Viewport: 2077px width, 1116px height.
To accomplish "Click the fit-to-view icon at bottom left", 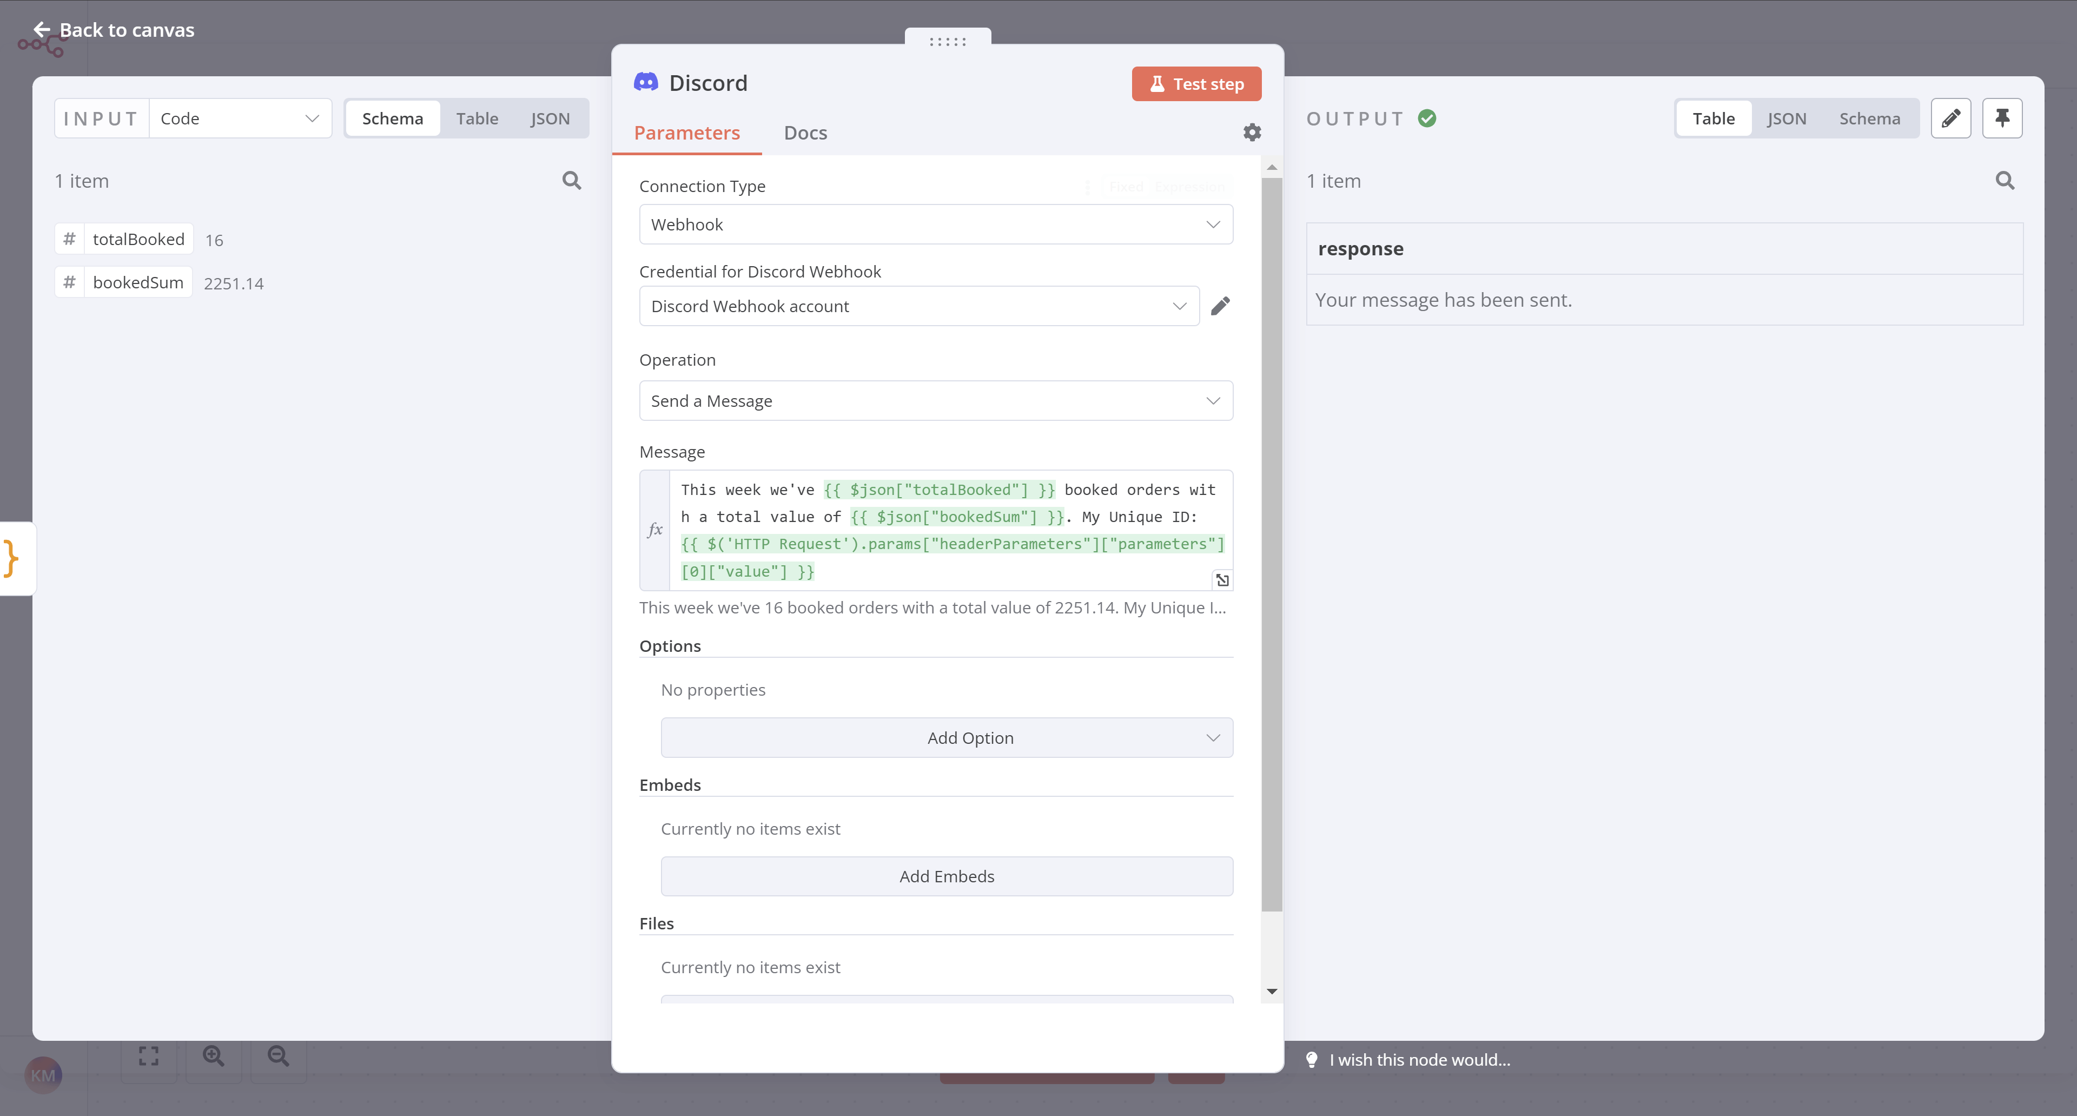I will (x=148, y=1055).
